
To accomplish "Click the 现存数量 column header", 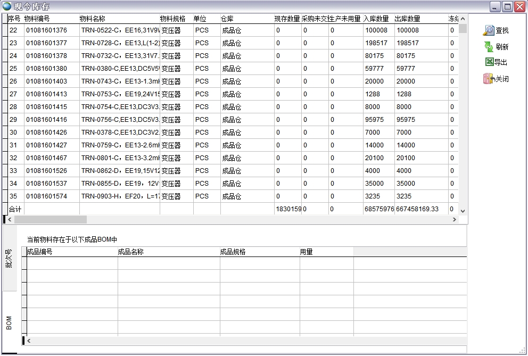I will click(x=287, y=19).
